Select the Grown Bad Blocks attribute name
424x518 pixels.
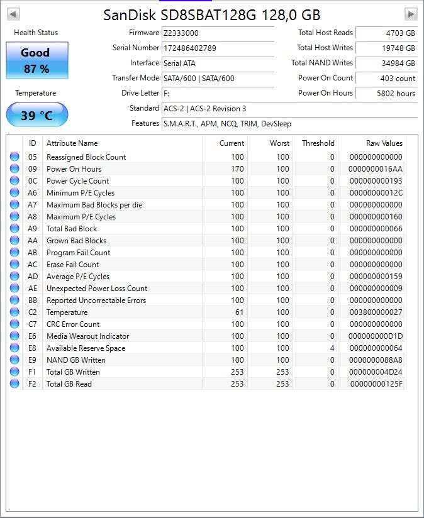click(x=76, y=241)
